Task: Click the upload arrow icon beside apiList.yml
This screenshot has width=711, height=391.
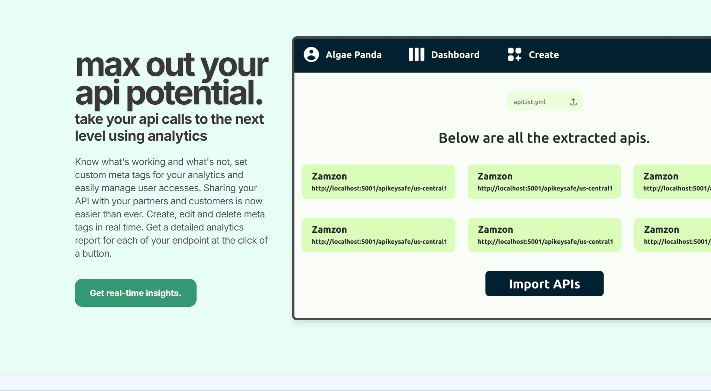Action: coord(573,102)
